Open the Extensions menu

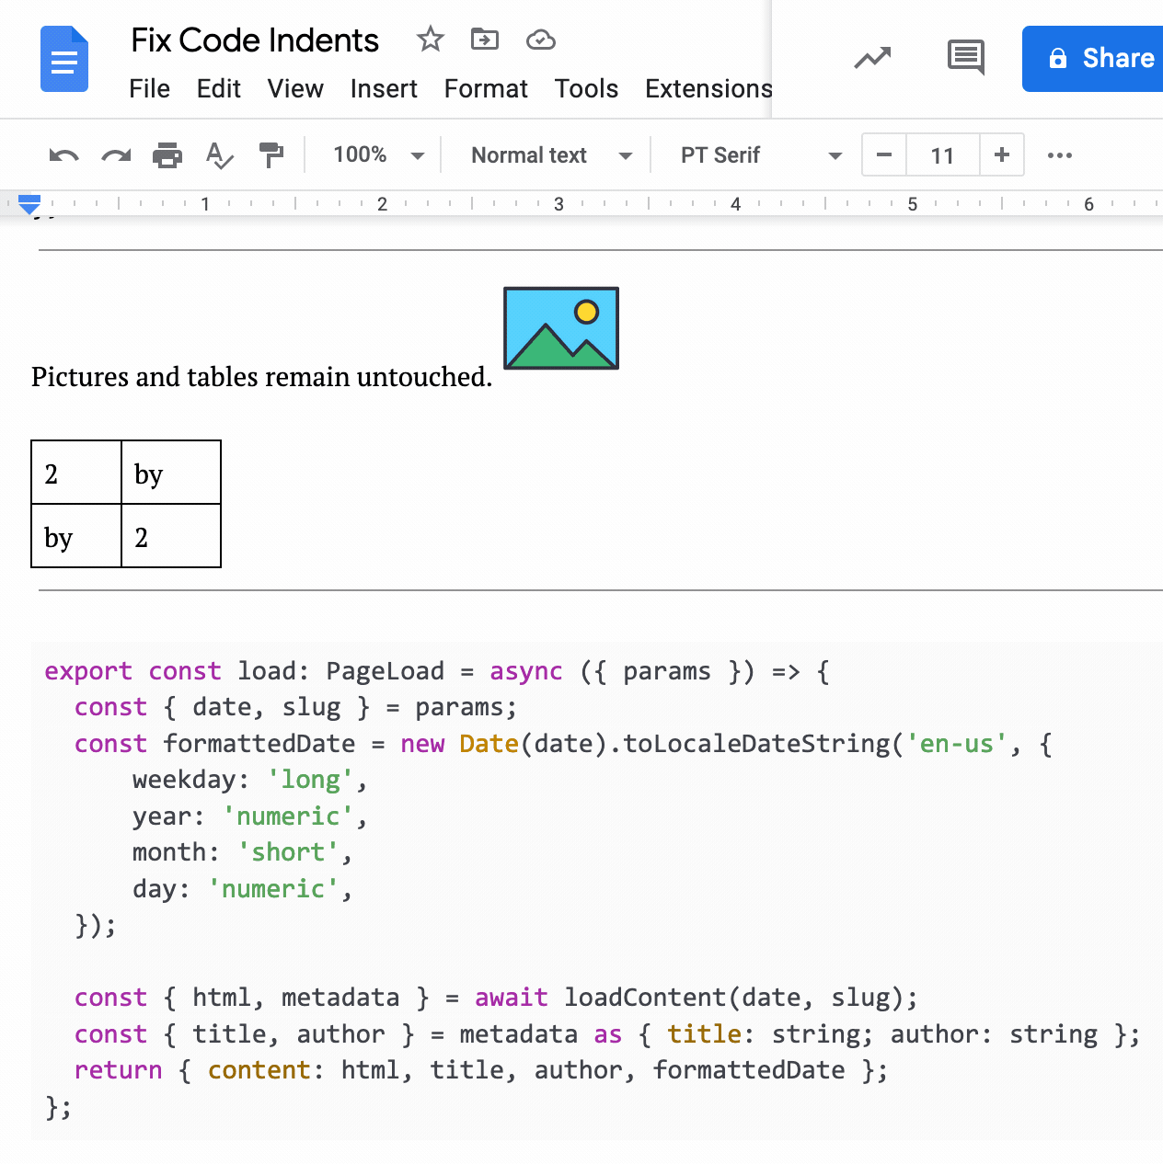point(708,89)
